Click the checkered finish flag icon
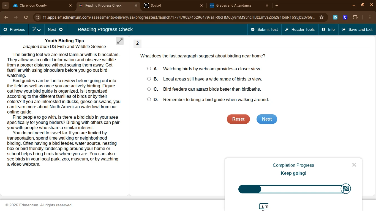The image size is (376, 211). (x=346, y=189)
